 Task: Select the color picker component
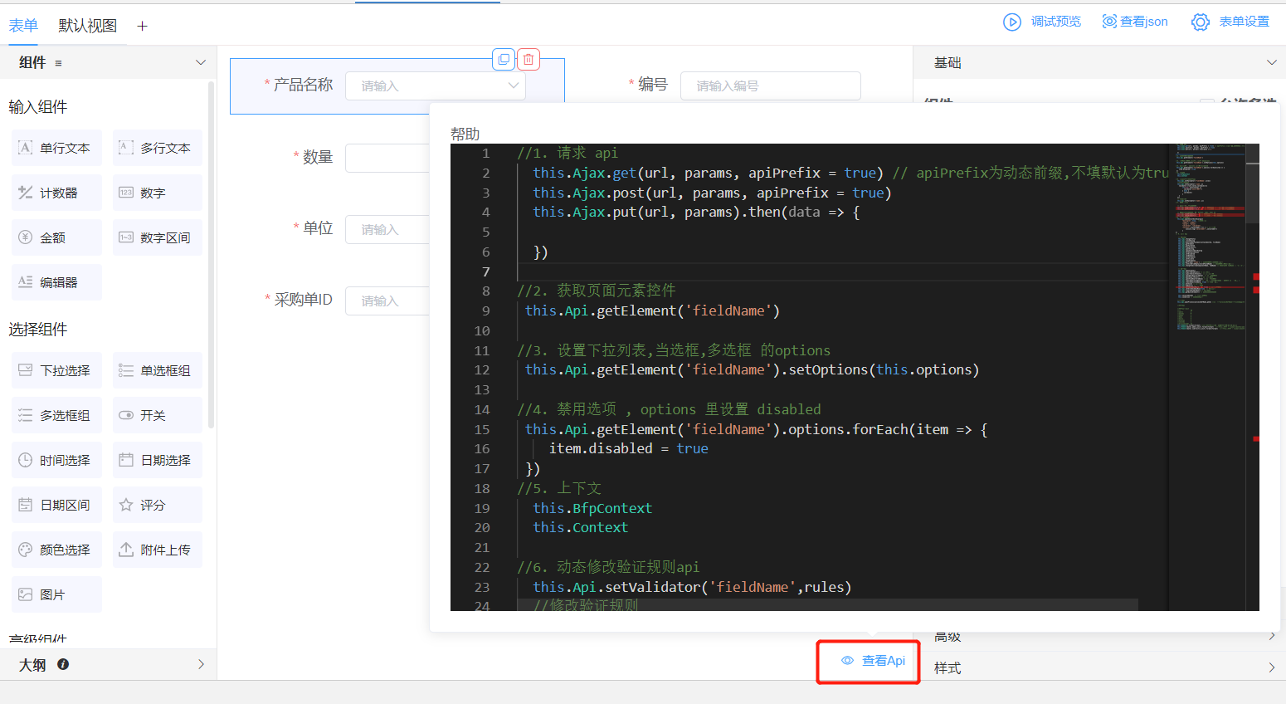click(56, 550)
